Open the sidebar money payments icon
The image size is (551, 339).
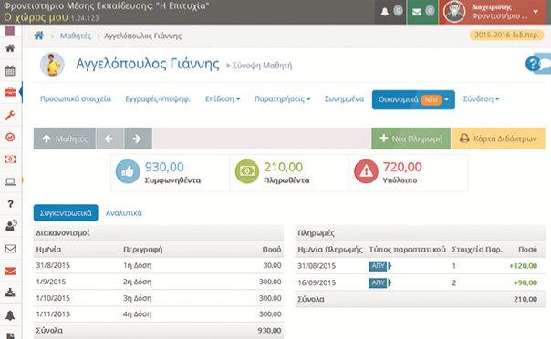tap(10, 159)
